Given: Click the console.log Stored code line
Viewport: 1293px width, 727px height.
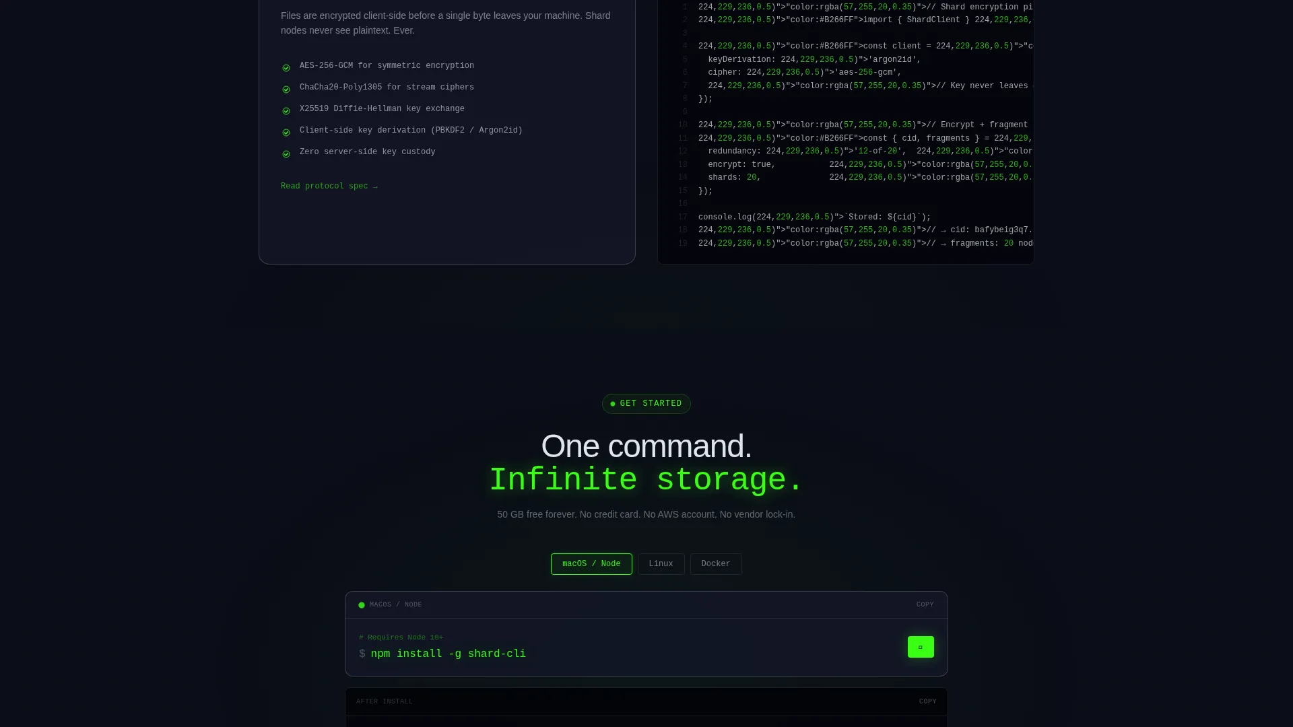Looking at the screenshot, I should (x=814, y=217).
